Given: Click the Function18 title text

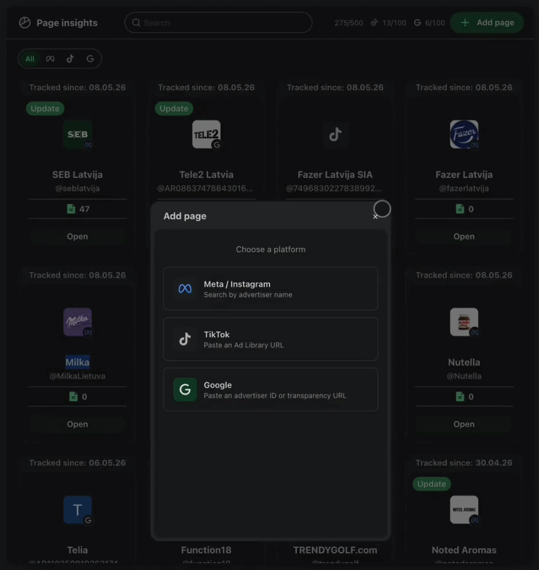Looking at the screenshot, I should [x=206, y=550].
